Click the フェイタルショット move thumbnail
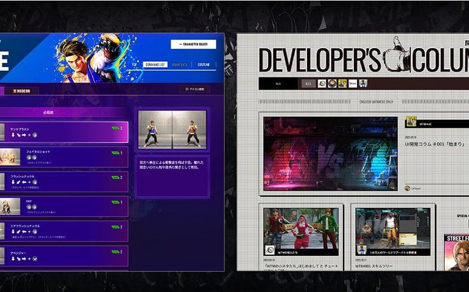Viewport: 469px width, 292px height. click(10, 157)
